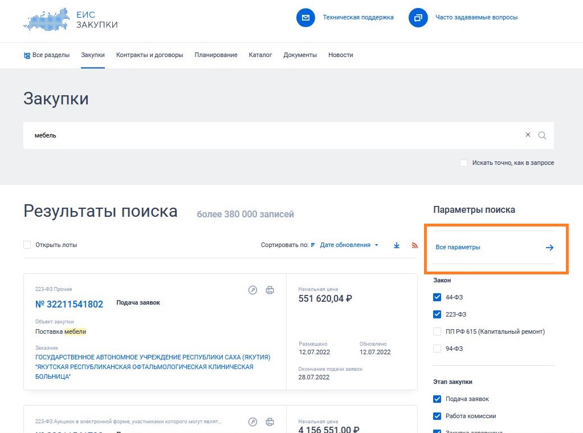The height and width of the screenshot is (433, 583).
Task: Click the frequently asked questions icon
Action: pyautogui.click(x=418, y=18)
